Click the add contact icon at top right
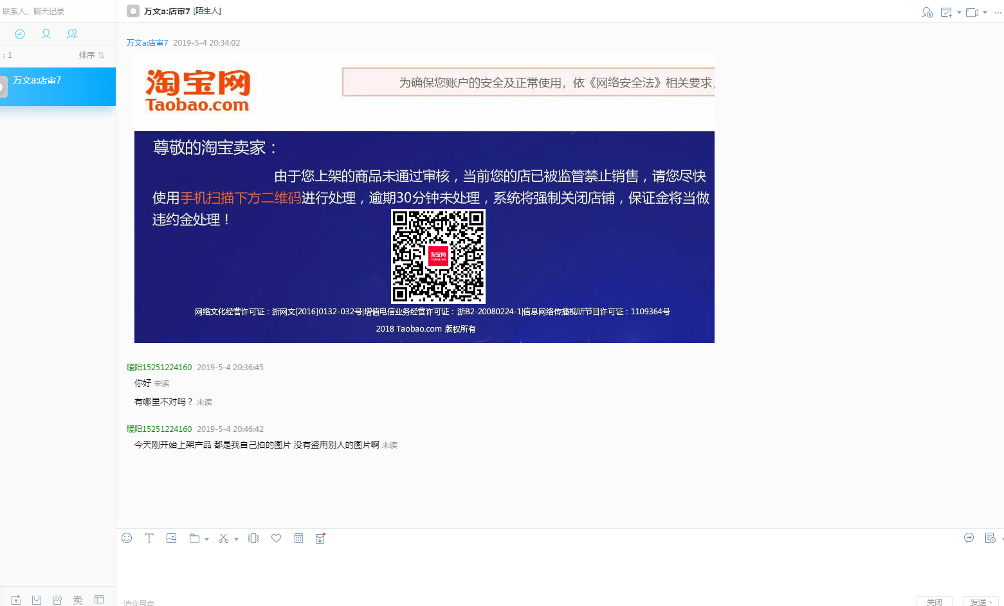 [927, 12]
